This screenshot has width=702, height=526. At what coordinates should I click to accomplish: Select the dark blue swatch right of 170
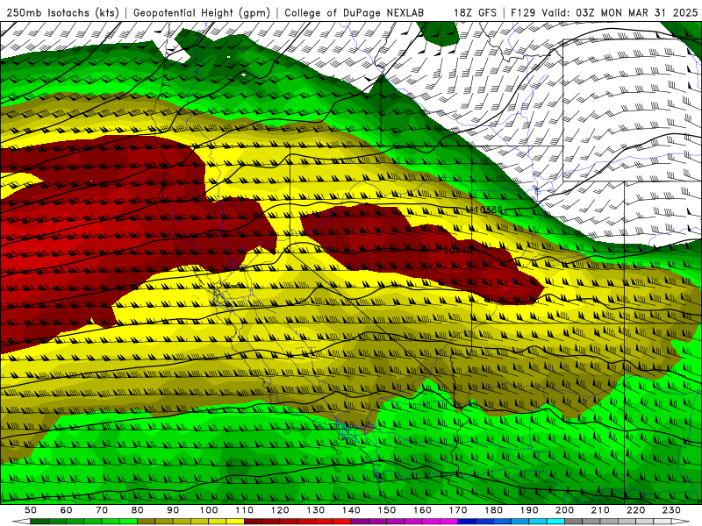coord(467,522)
